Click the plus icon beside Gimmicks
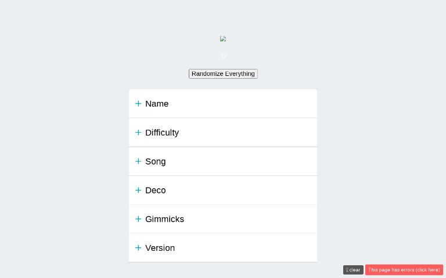Viewport: 446px width, 278px height. (x=138, y=219)
